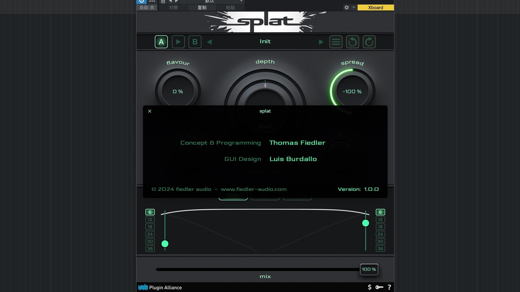Screen dimensions: 520x292
Task: Click the Version: 1.0.0 text
Action: (358, 189)
